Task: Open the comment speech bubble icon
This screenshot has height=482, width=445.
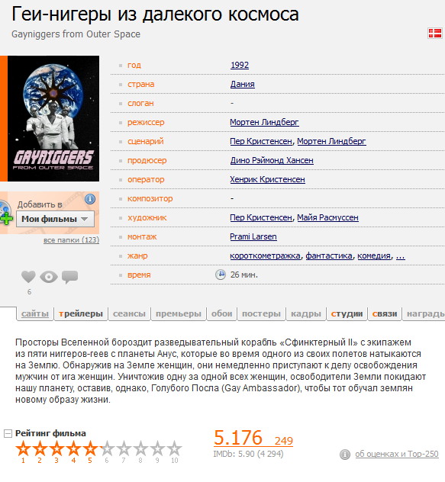Action: tap(70, 277)
